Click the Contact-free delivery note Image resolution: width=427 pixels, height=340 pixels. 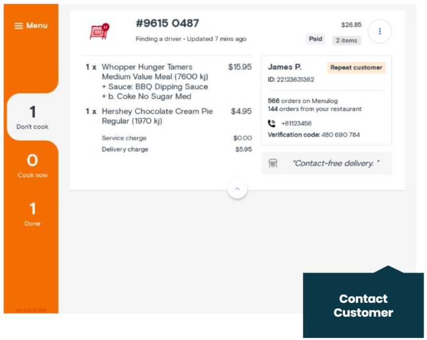(x=335, y=163)
